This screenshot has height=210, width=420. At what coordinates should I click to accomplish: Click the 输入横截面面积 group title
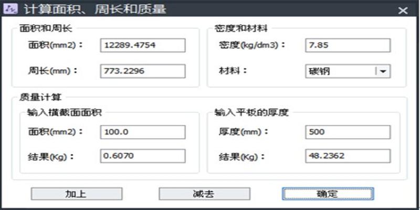pyautogui.click(x=64, y=113)
